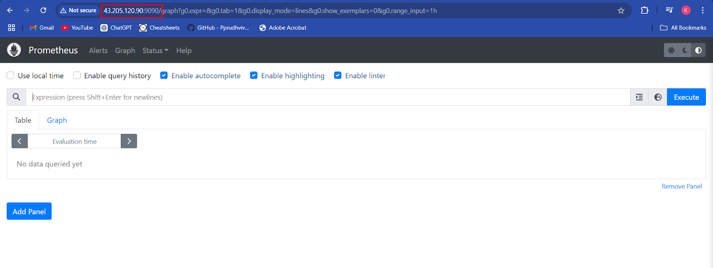Step evaluation time forward

pos(129,141)
